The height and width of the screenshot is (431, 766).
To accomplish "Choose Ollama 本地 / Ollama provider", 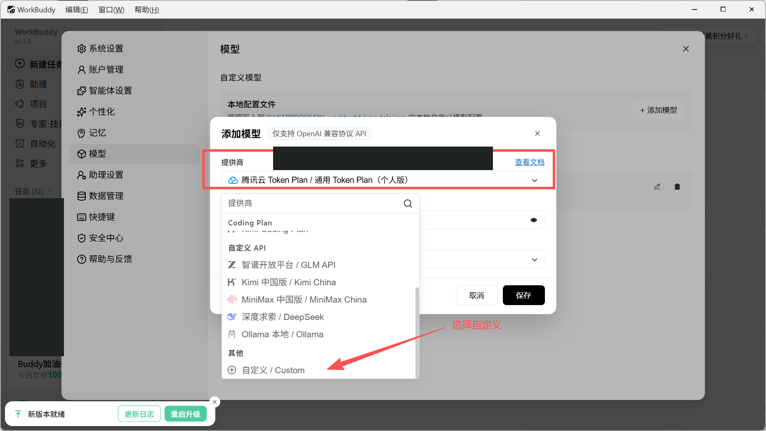I will point(318,334).
